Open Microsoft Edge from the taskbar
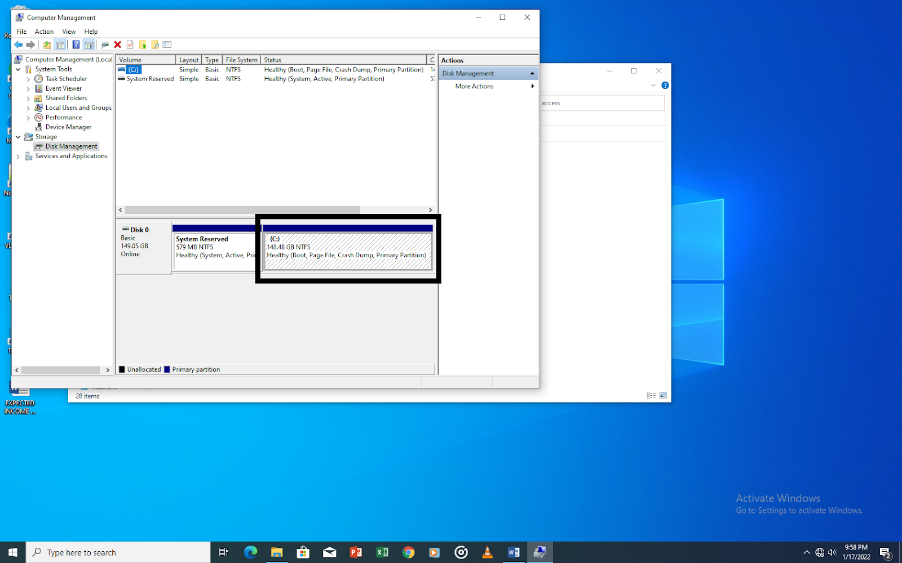Screen dimensions: 902x563 (x=250, y=552)
